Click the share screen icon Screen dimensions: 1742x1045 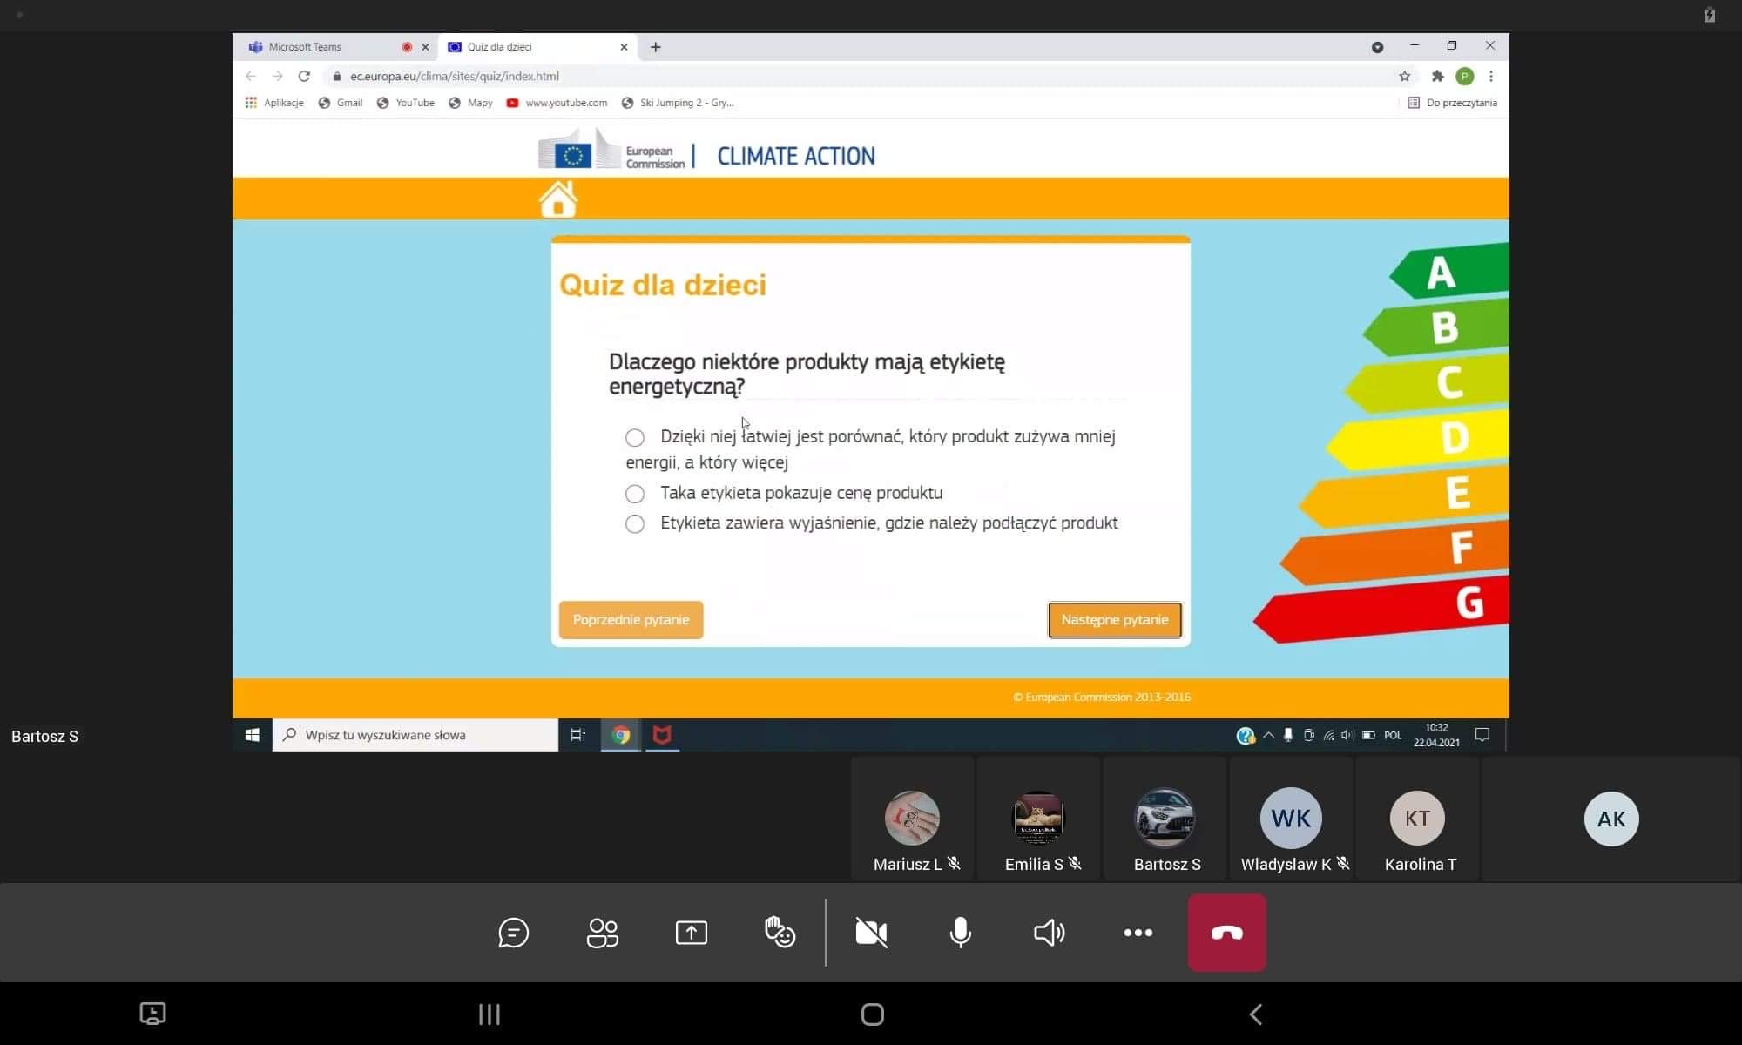coord(691,933)
